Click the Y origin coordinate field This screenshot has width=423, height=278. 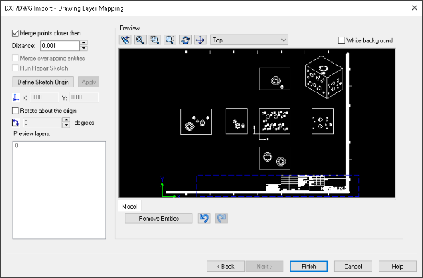[x=85, y=97]
